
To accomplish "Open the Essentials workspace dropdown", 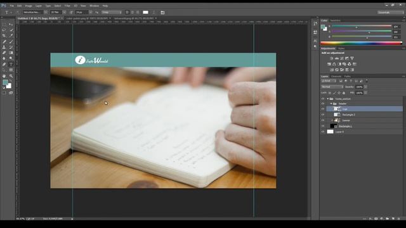I will click(390, 13).
